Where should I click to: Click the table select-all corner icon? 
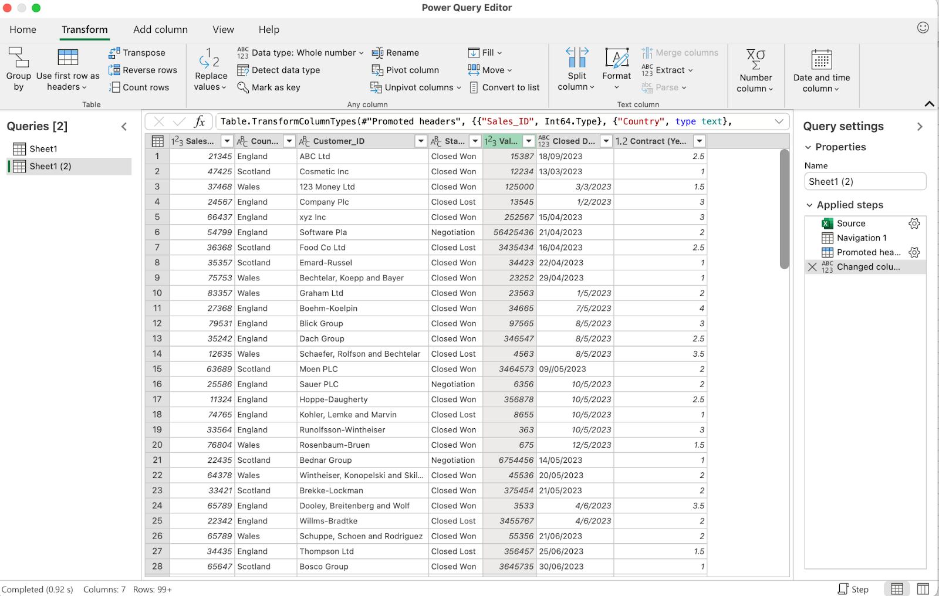click(x=157, y=141)
